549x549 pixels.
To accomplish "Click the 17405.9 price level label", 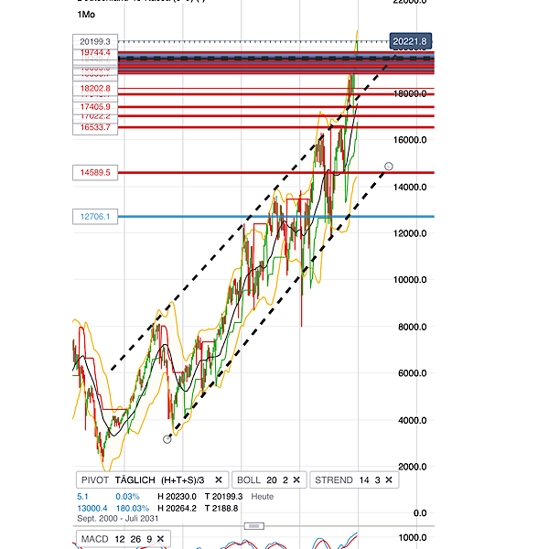I will tap(95, 107).
